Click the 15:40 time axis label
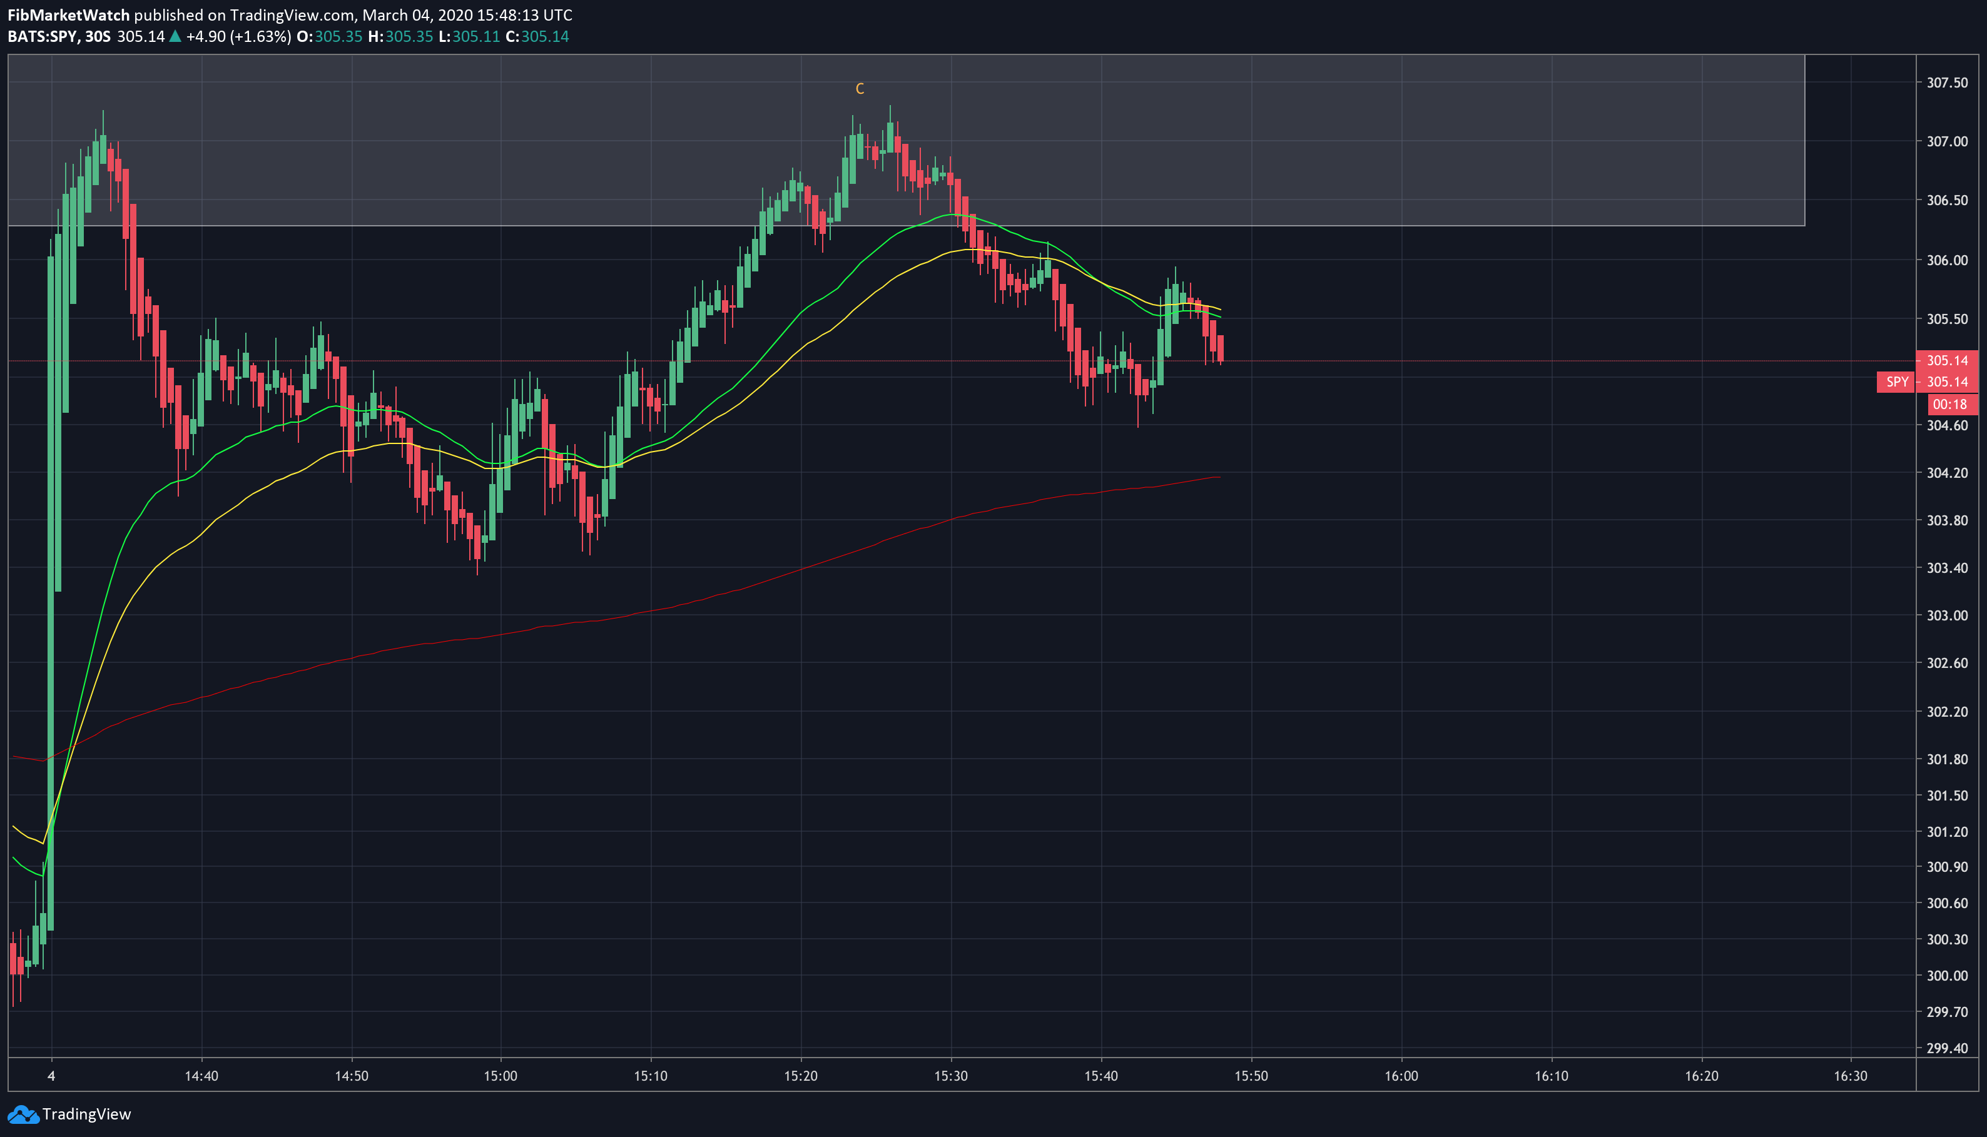The height and width of the screenshot is (1137, 1987). tap(1100, 1076)
